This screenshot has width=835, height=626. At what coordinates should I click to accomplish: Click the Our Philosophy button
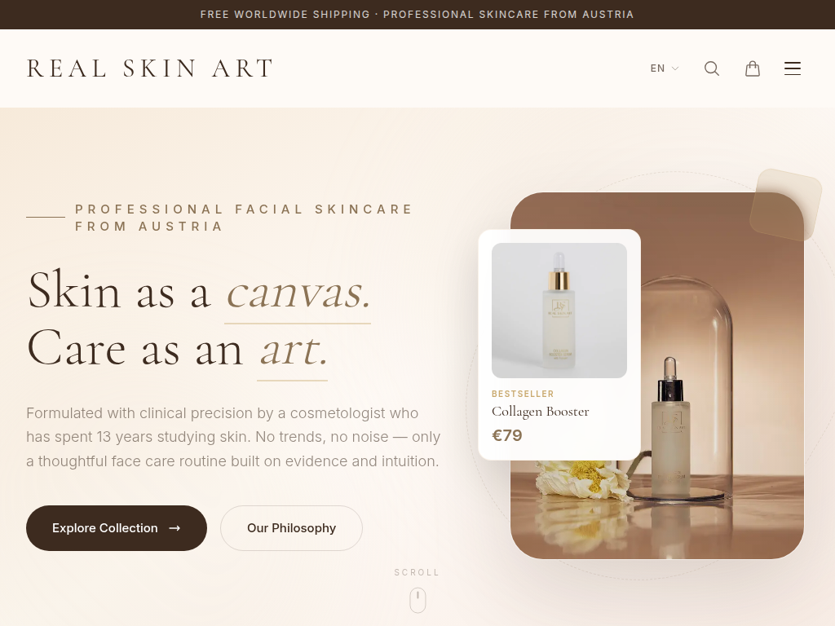(291, 528)
